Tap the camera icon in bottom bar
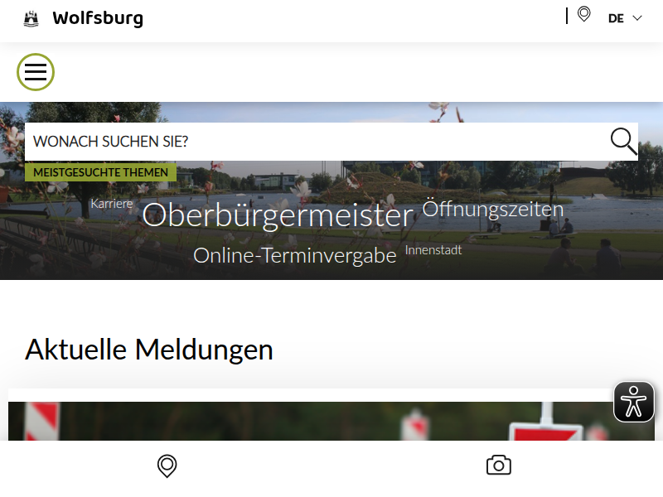The width and height of the screenshot is (663, 497). click(499, 465)
